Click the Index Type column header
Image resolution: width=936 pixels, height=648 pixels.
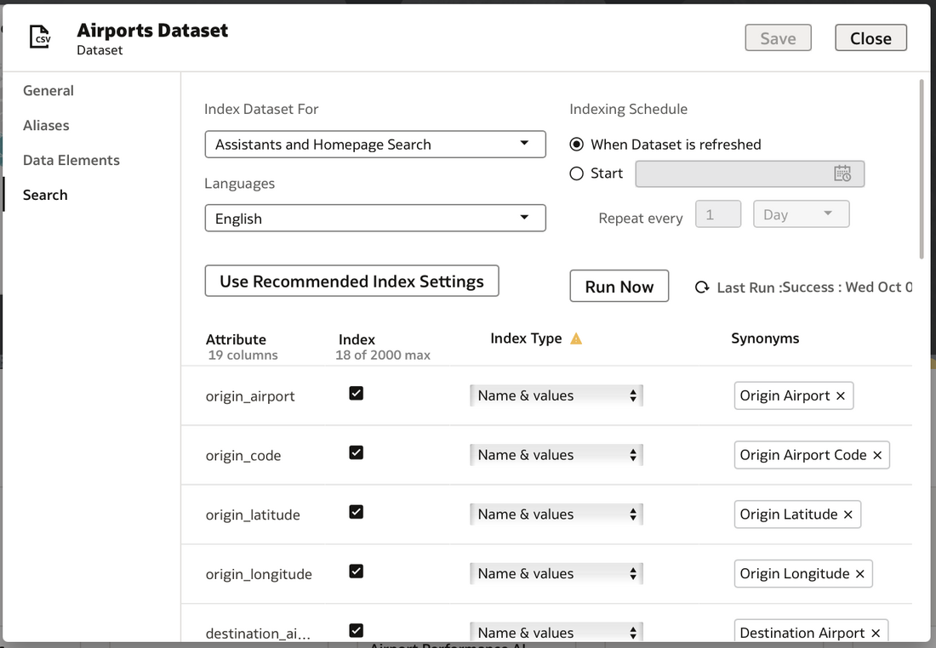[526, 338]
